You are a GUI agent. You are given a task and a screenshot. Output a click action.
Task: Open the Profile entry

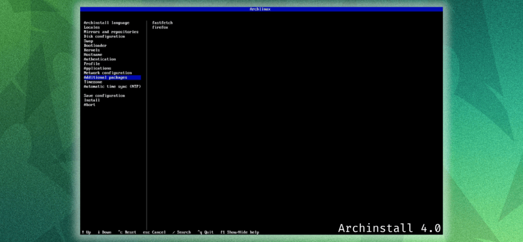pos(92,64)
